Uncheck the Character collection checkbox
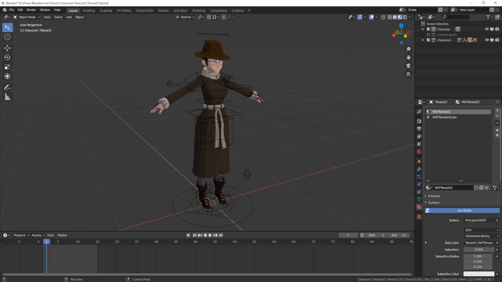 428,29
